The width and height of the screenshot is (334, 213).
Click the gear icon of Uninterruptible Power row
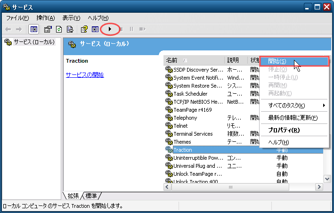[169, 157]
